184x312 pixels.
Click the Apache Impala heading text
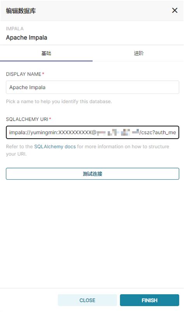(26, 38)
